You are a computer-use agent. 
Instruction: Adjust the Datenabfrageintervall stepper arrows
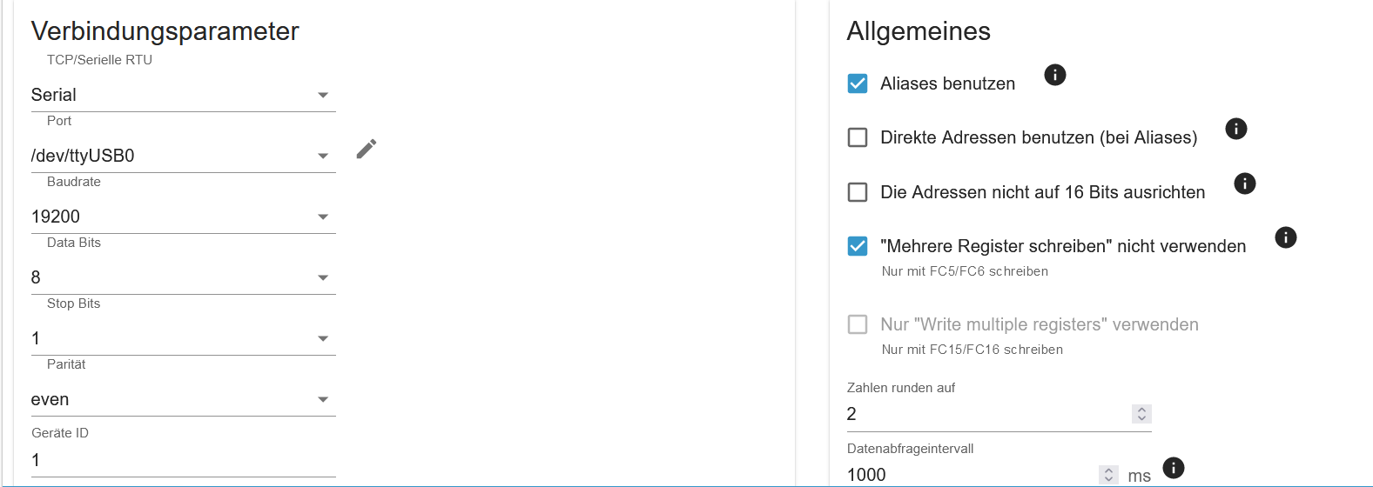(1108, 475)
